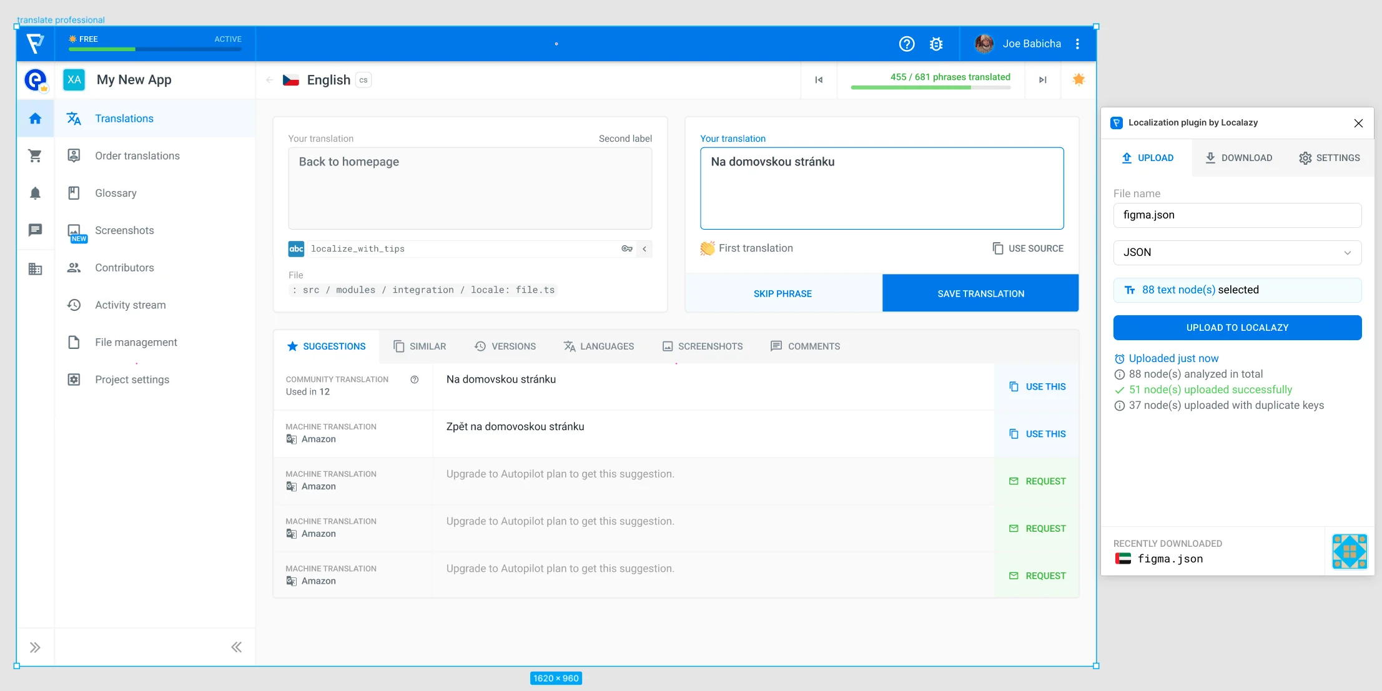Click the chat messages sidebar icon

tap(35, 230)
